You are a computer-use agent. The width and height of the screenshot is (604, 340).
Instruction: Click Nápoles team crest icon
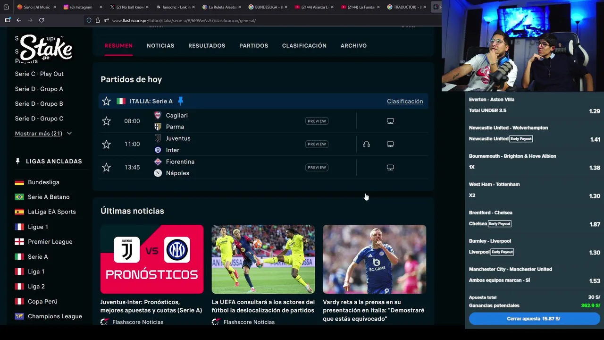point(158,173)
